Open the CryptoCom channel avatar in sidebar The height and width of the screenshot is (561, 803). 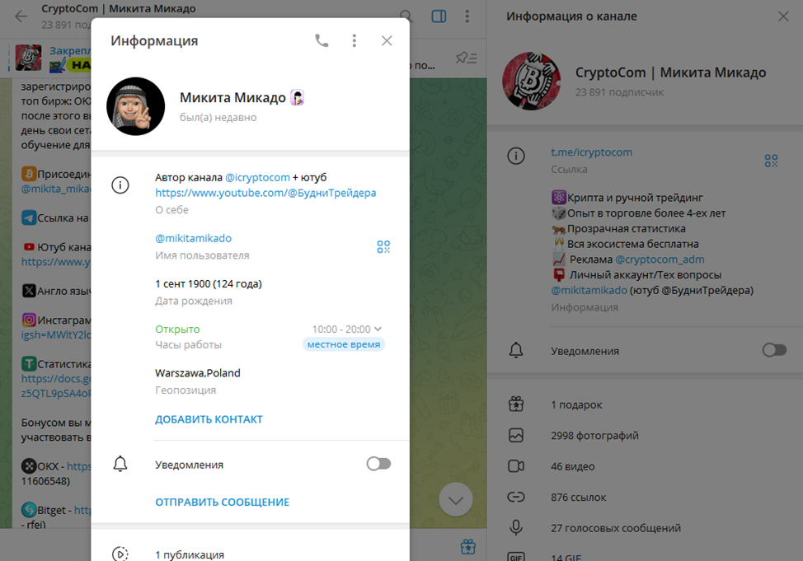(532, 81)
